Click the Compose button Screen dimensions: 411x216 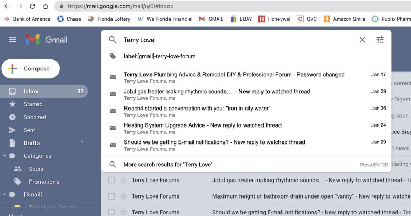point(30,69)
